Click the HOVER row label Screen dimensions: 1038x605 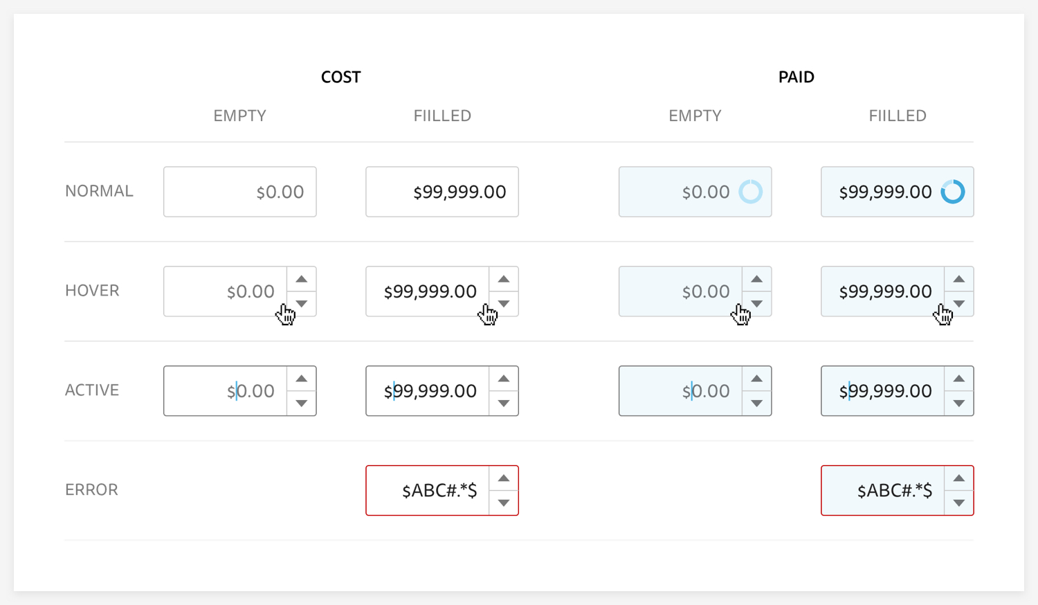[x=92, y=291]
